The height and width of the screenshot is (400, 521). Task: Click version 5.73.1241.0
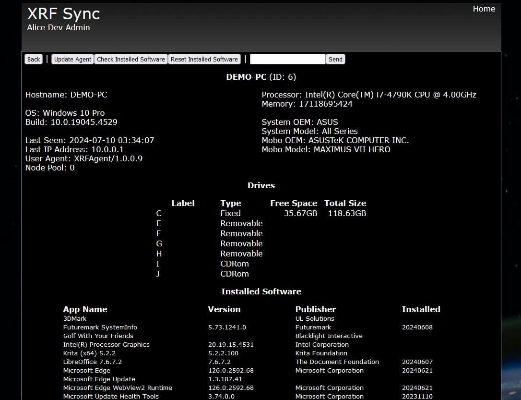click(x=227, y=327)
